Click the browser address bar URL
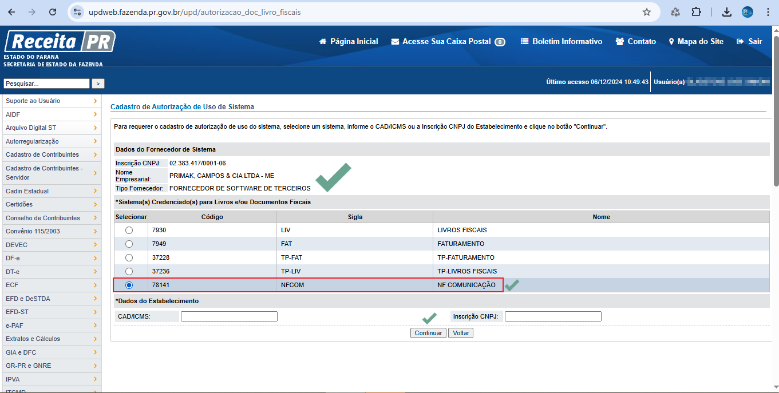This screenshot has width=779, height=393. tap(195, 12)
